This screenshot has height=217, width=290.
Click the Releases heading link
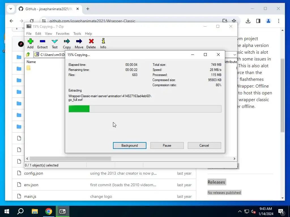[216, 182]
